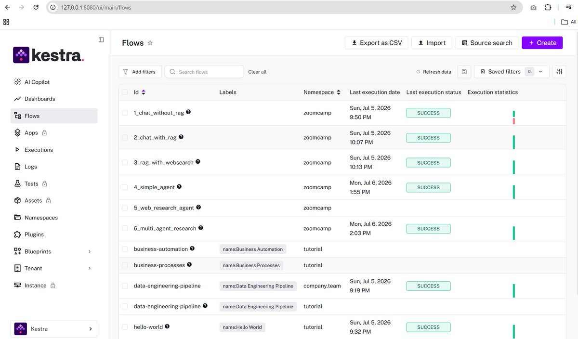This screenshot has width=578, height=339.
Task: Check the 6_multi_agent_research row checkbox
Action: 125,228
